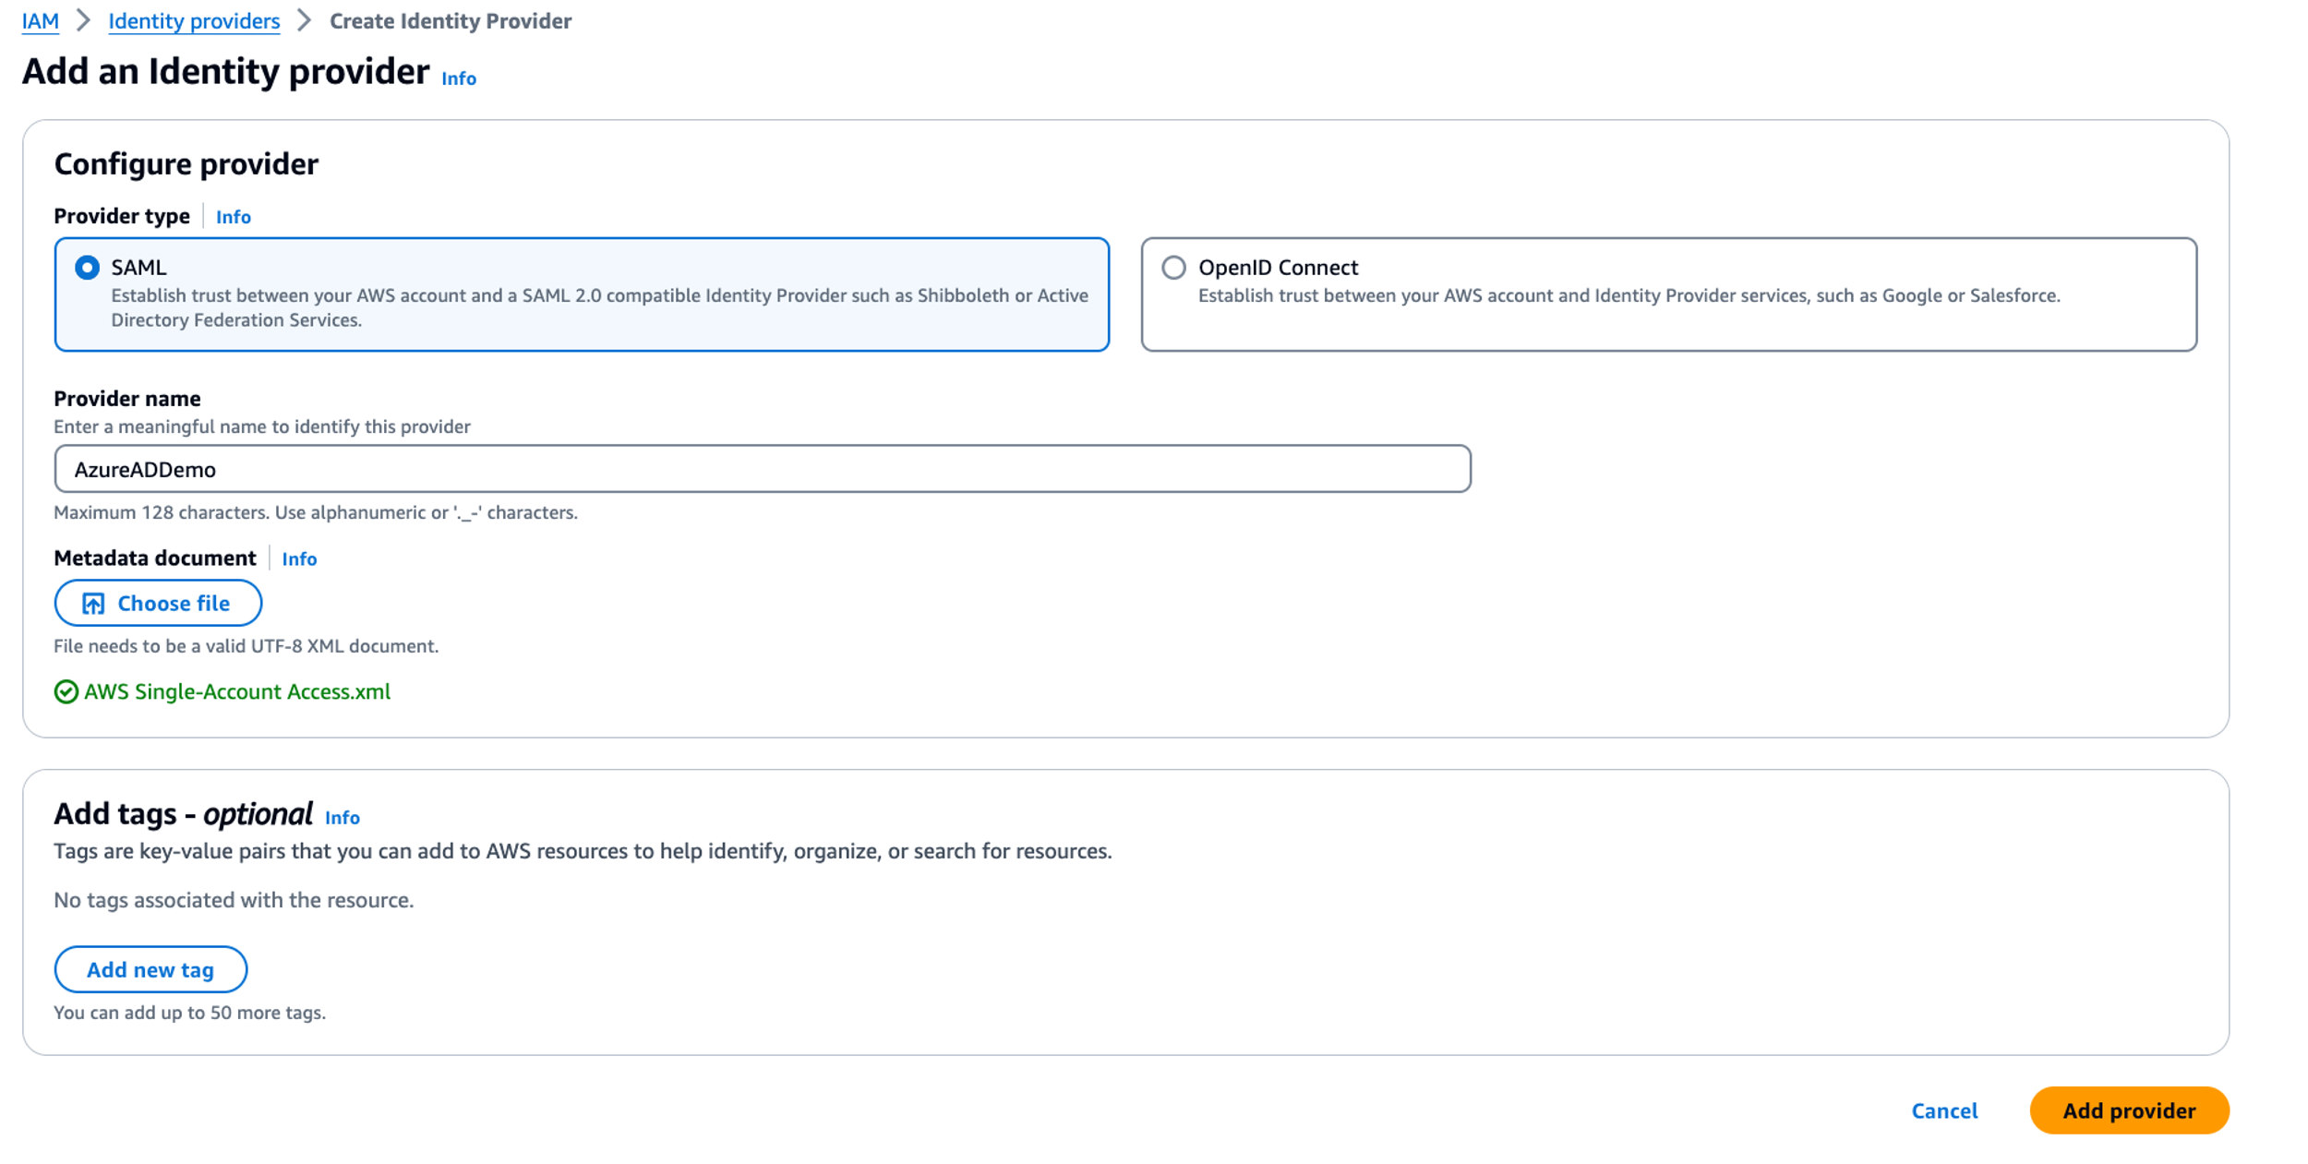
Task: Click the Cancel link
Action: 1943,1110
